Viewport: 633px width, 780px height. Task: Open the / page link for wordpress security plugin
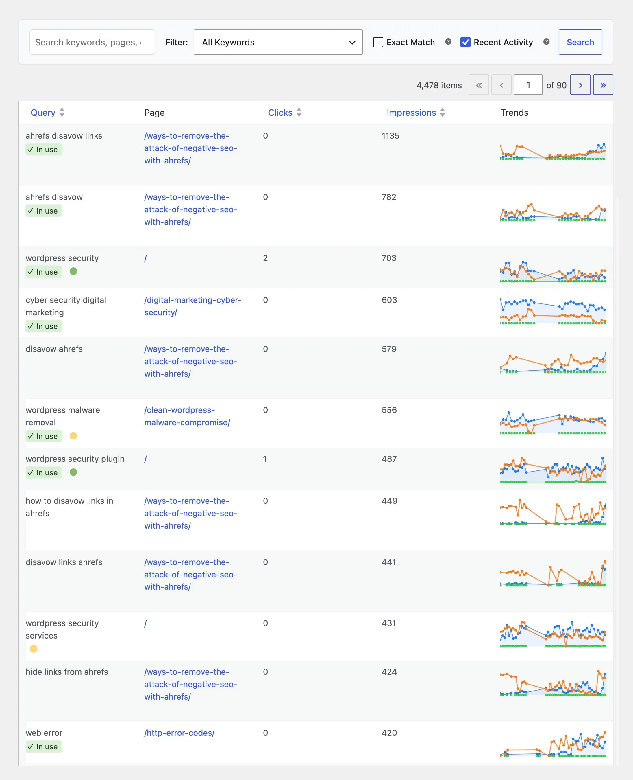(x=145, y=459)
